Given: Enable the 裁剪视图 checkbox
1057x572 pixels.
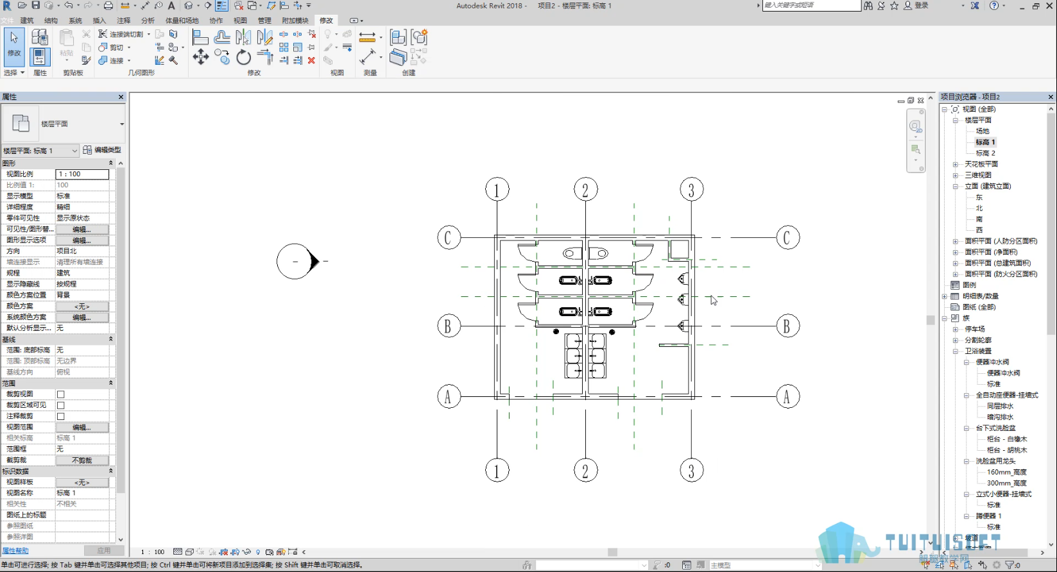Looking at the screenshot, I should click(61, 394).
